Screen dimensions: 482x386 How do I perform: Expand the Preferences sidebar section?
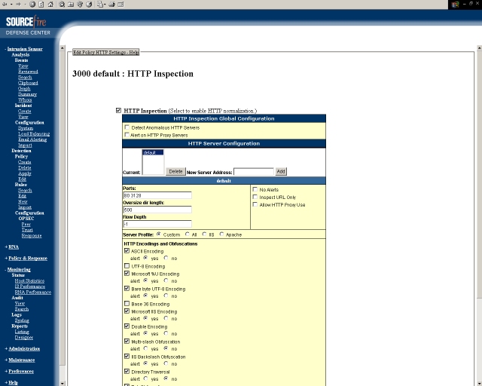coord(21,371)
